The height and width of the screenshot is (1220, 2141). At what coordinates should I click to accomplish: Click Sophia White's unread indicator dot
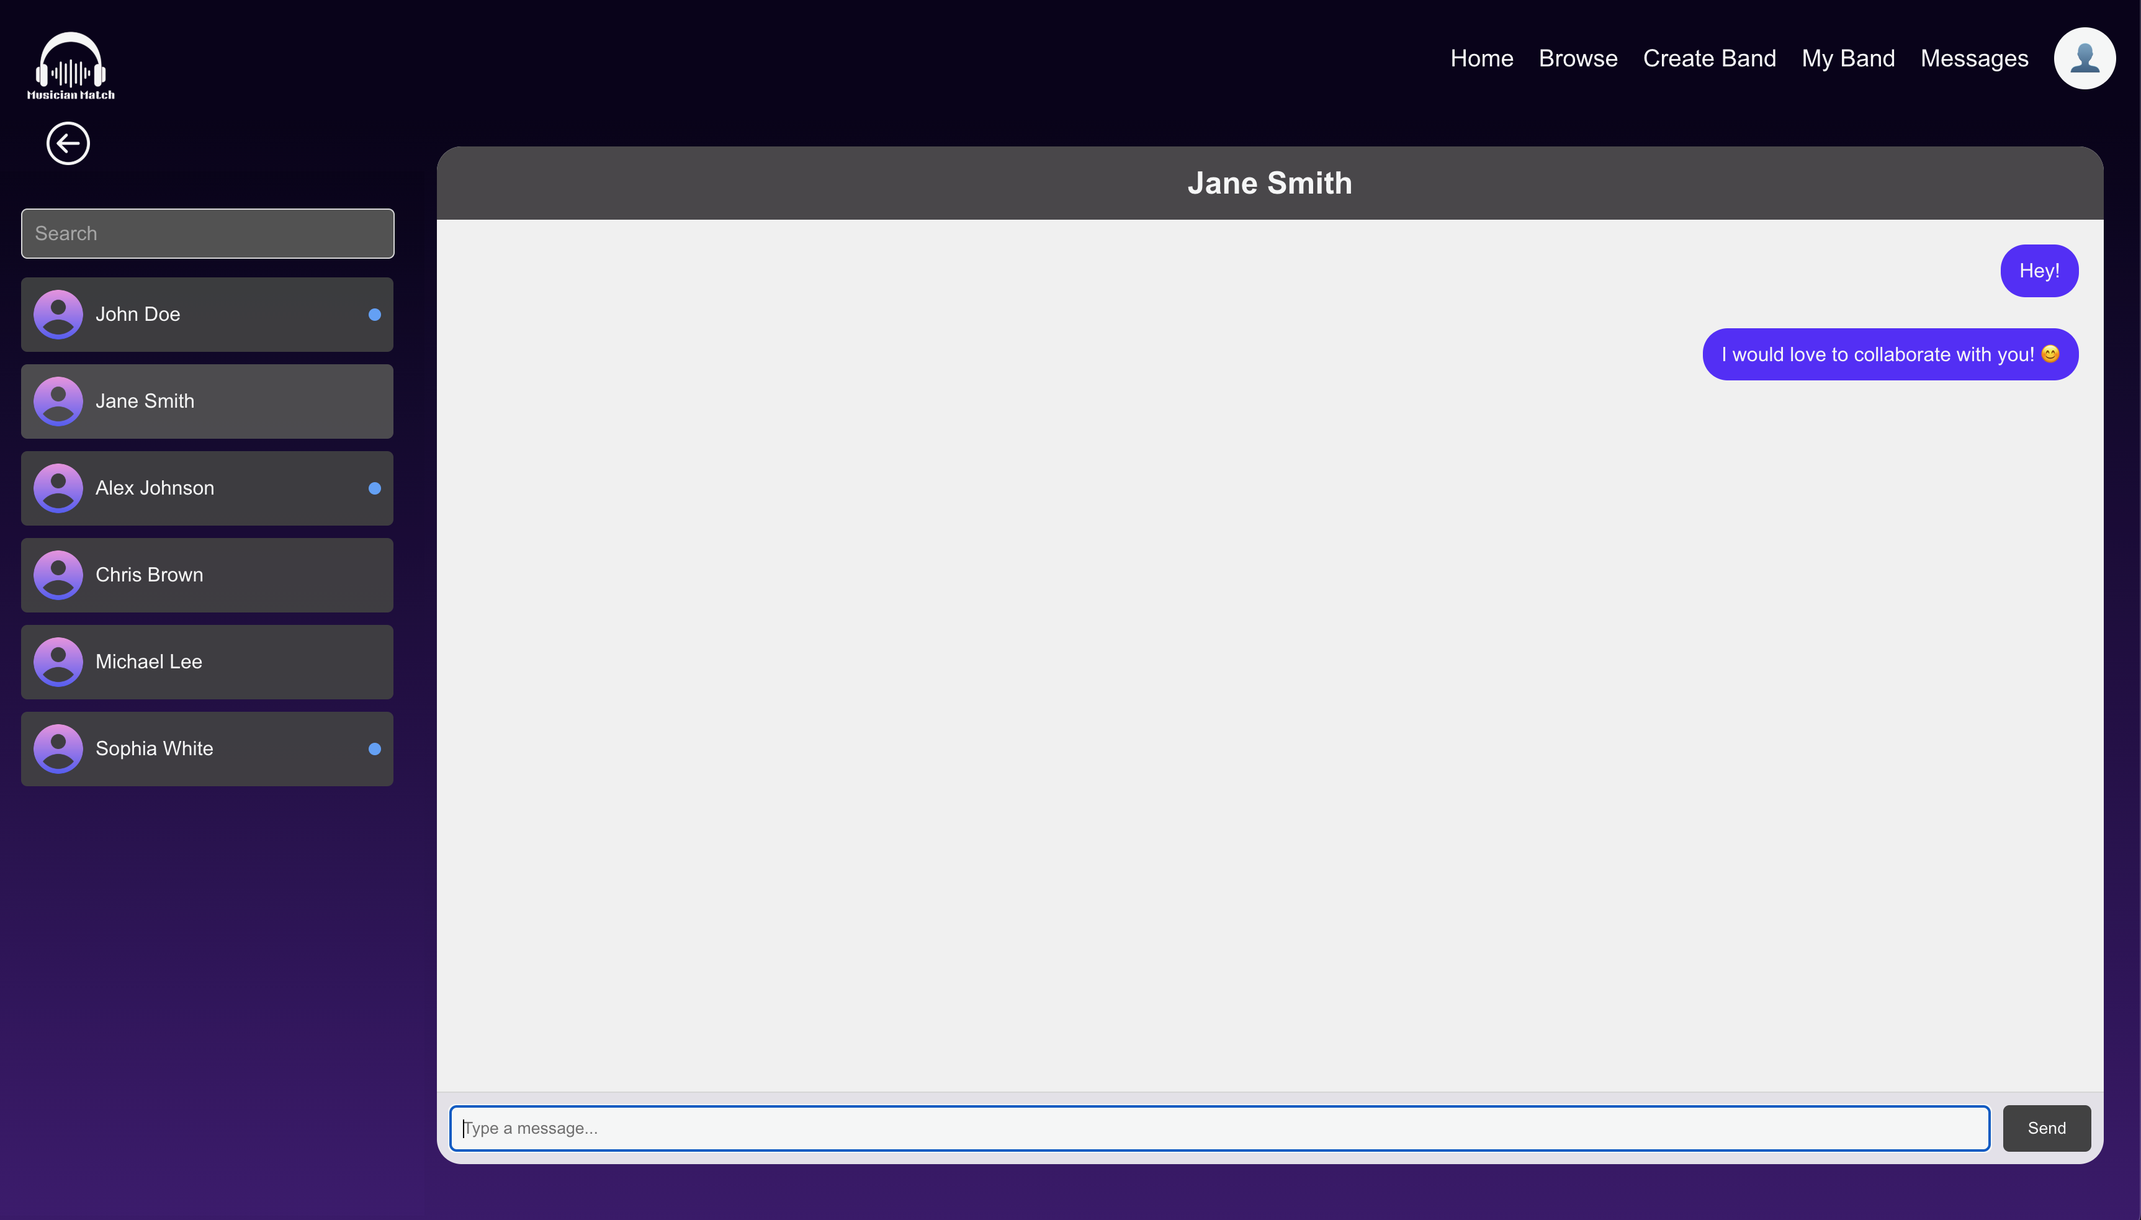pos(375,749)
